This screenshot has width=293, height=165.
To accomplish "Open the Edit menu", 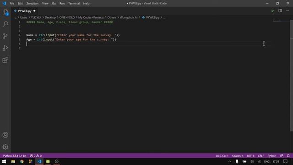I will (x=20, y=3).
